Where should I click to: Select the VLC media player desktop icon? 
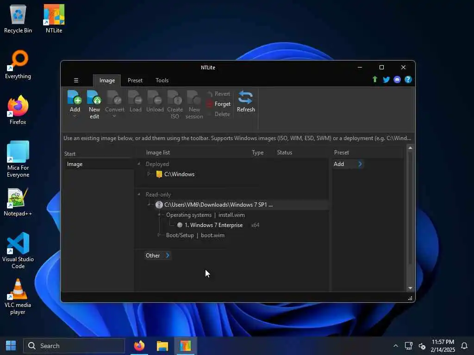pos(18,297)
